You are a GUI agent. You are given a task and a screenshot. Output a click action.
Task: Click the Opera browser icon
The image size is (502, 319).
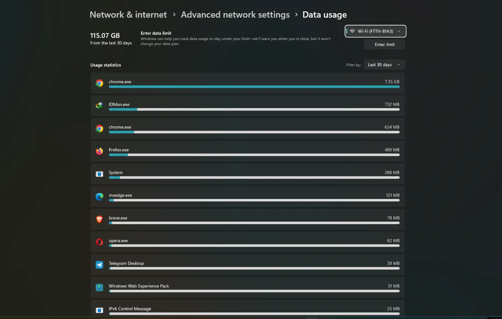[100, 242]
